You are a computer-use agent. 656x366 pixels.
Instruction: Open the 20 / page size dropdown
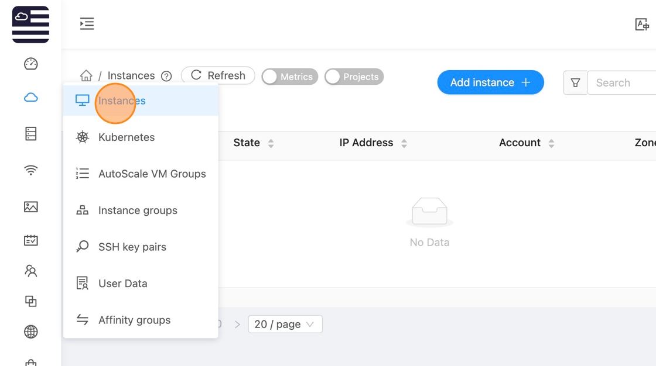point(285,324)
